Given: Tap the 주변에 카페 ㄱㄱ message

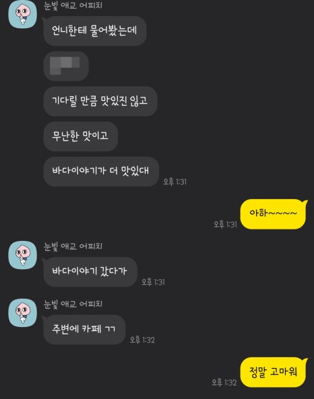Looking at the screenshot, I should point(84,330).
